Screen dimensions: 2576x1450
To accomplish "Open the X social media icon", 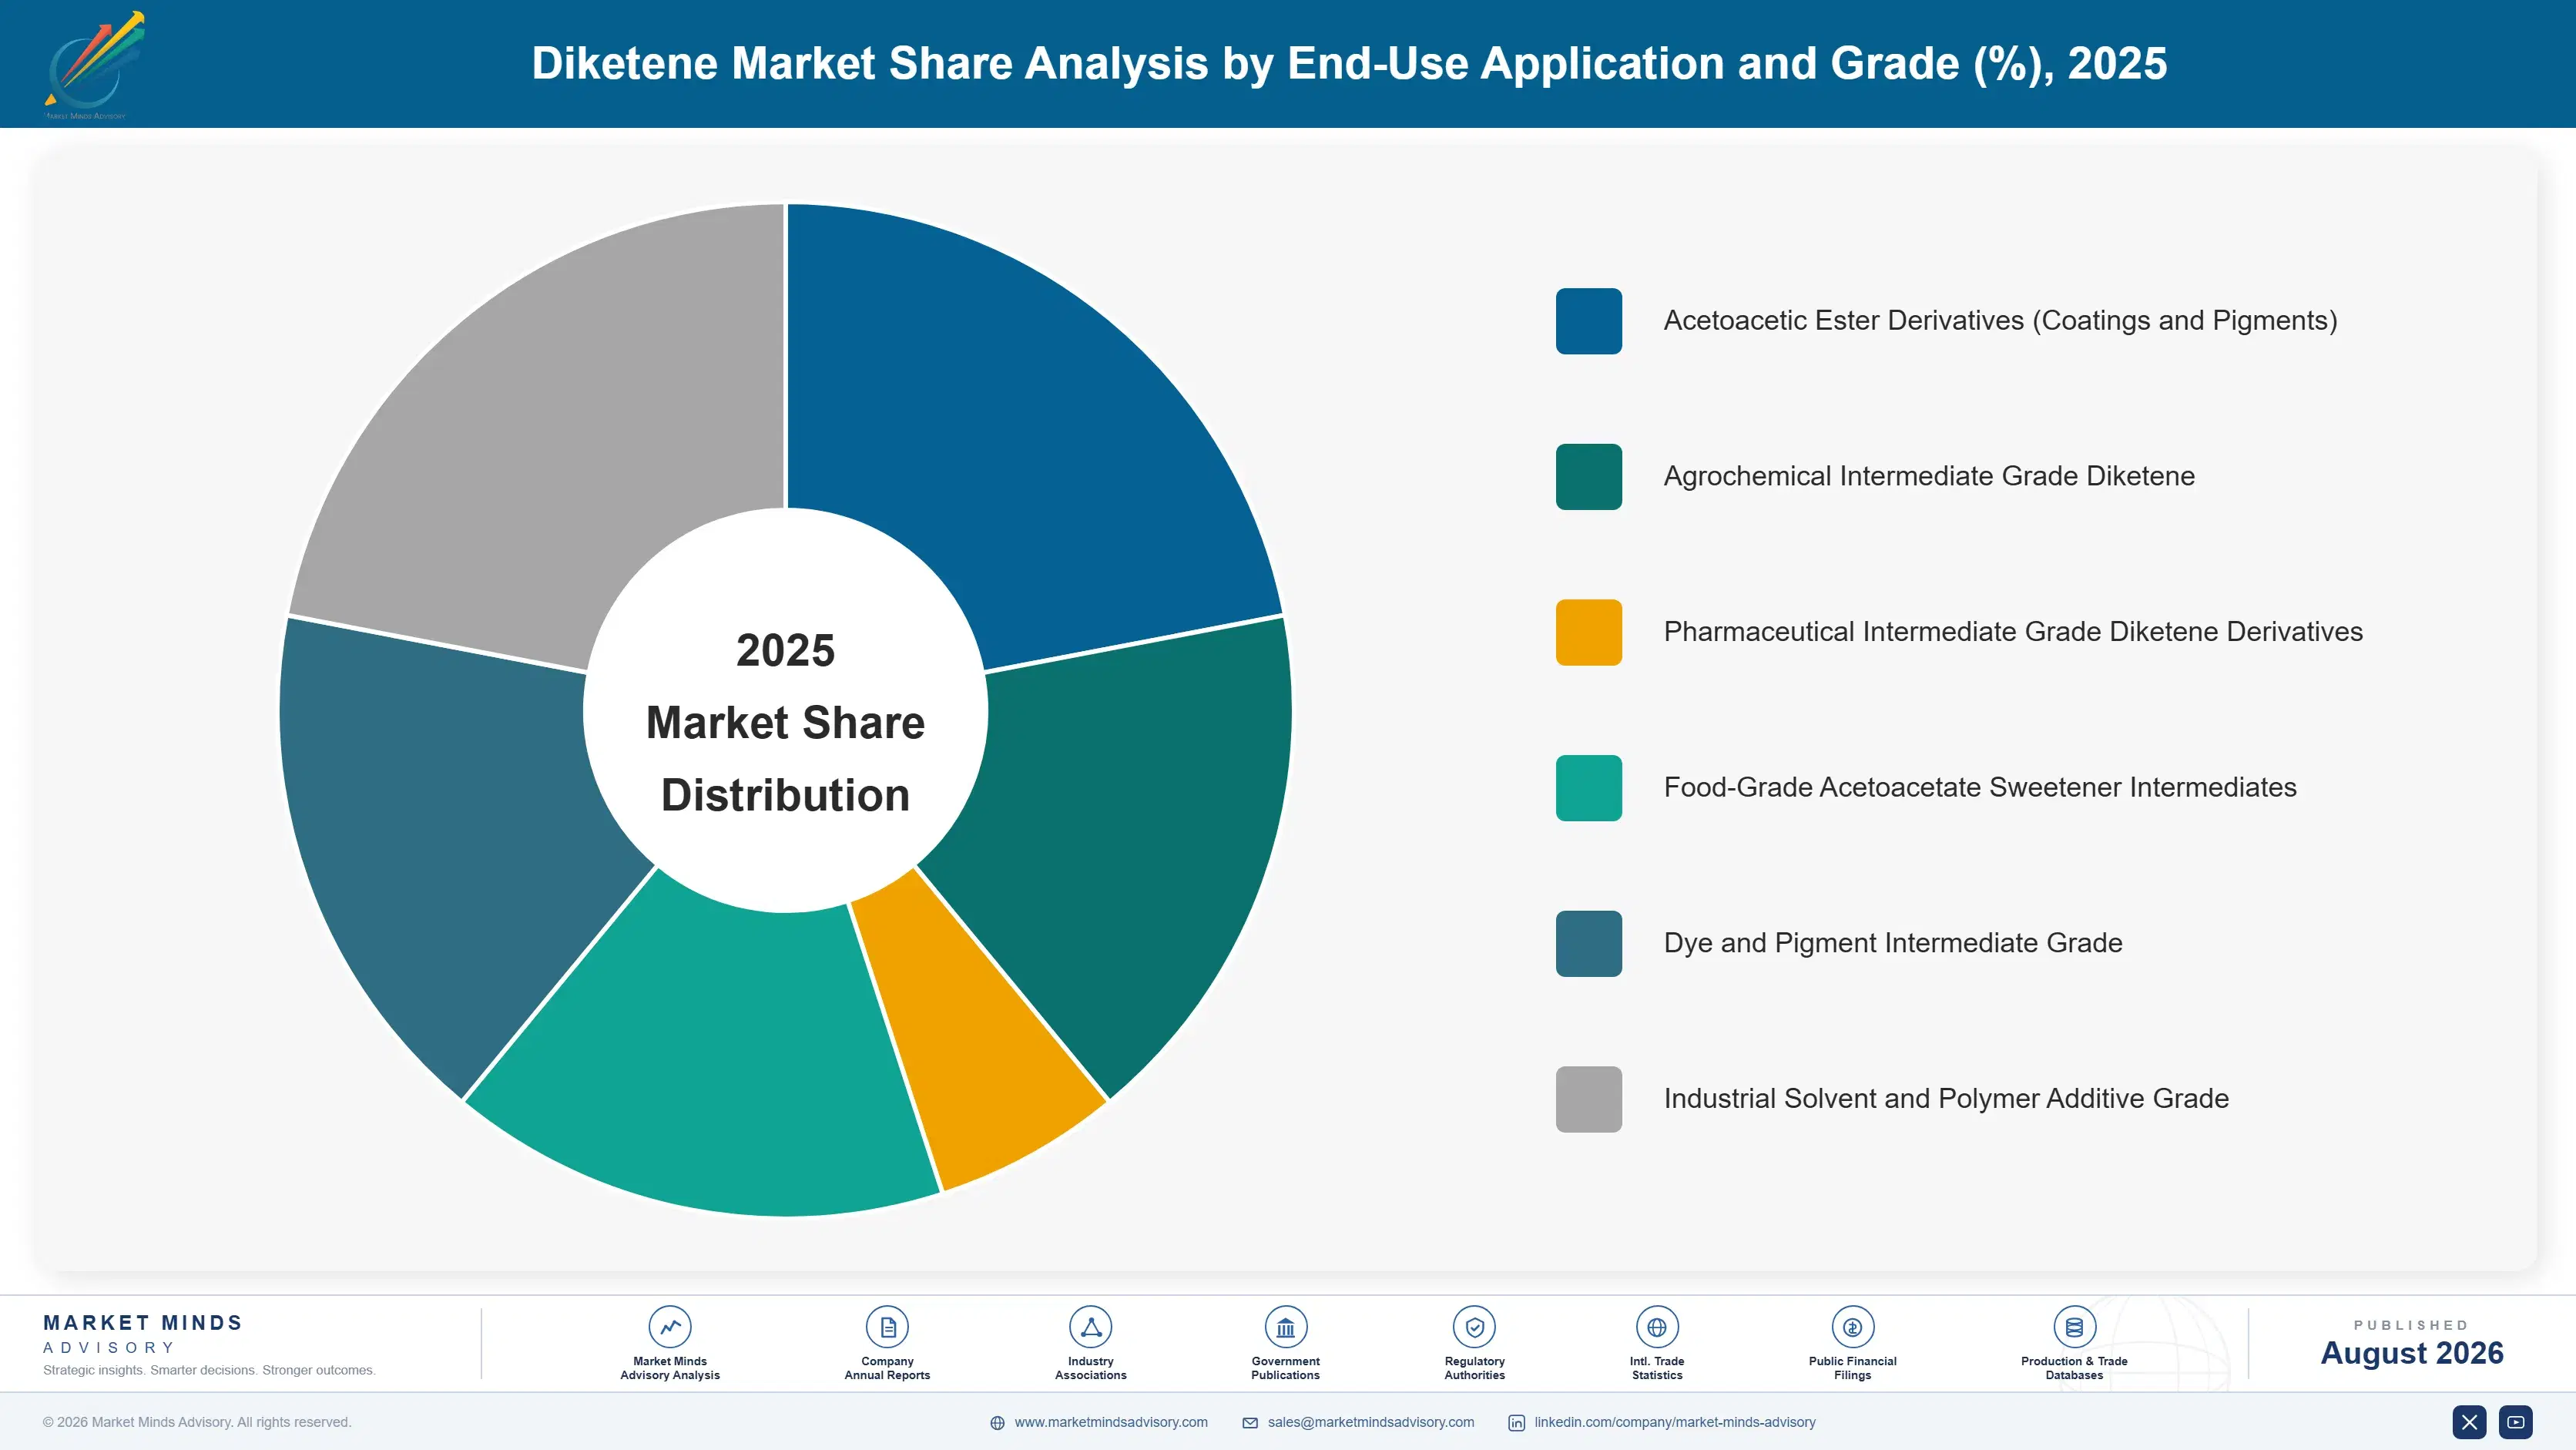I will tap(2469, 1422).
